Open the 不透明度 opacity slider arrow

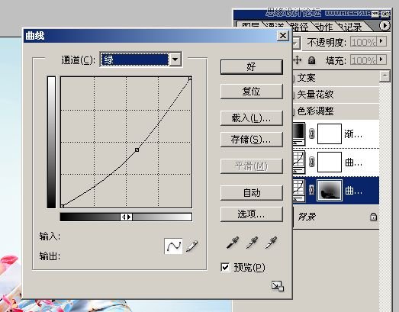[381, 41]
